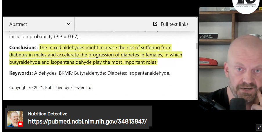The image size is (262, 132).
Task: Click the Fixer of Everything desk sign
Action: 207,36
